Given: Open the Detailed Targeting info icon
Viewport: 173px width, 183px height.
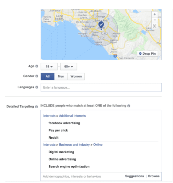Looking at the screenshot, I should [x=36, y=107].
